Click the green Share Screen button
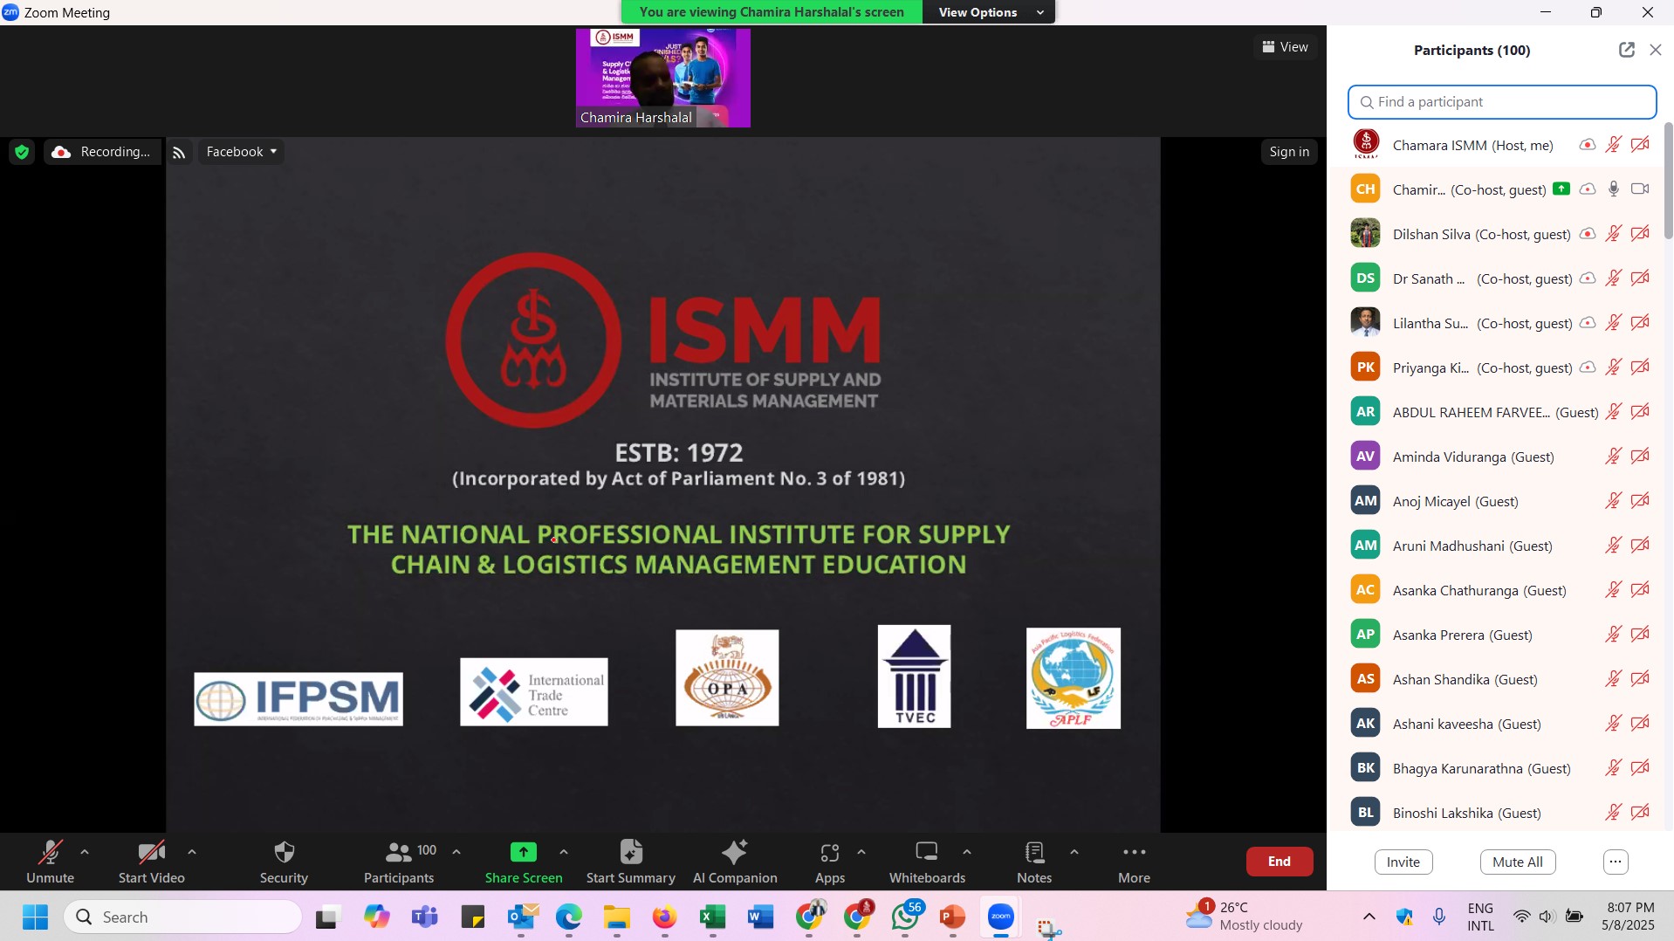 tap(524, 862)
